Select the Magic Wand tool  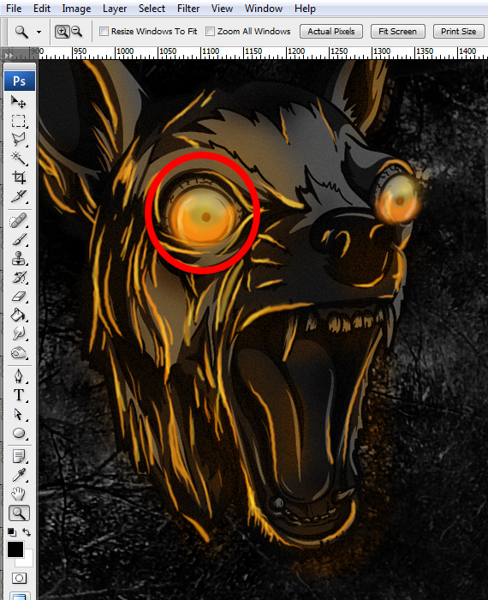(18, 158)
